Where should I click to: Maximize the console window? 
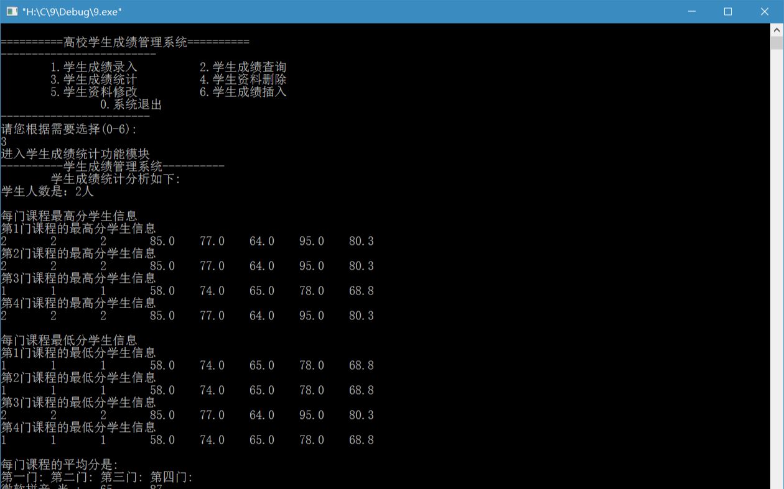[x=729, y=11]
